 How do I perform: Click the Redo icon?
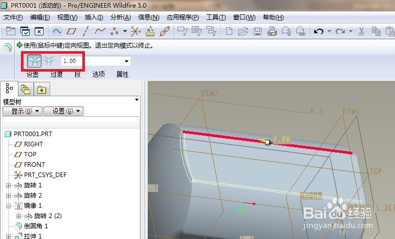(340, 32)
